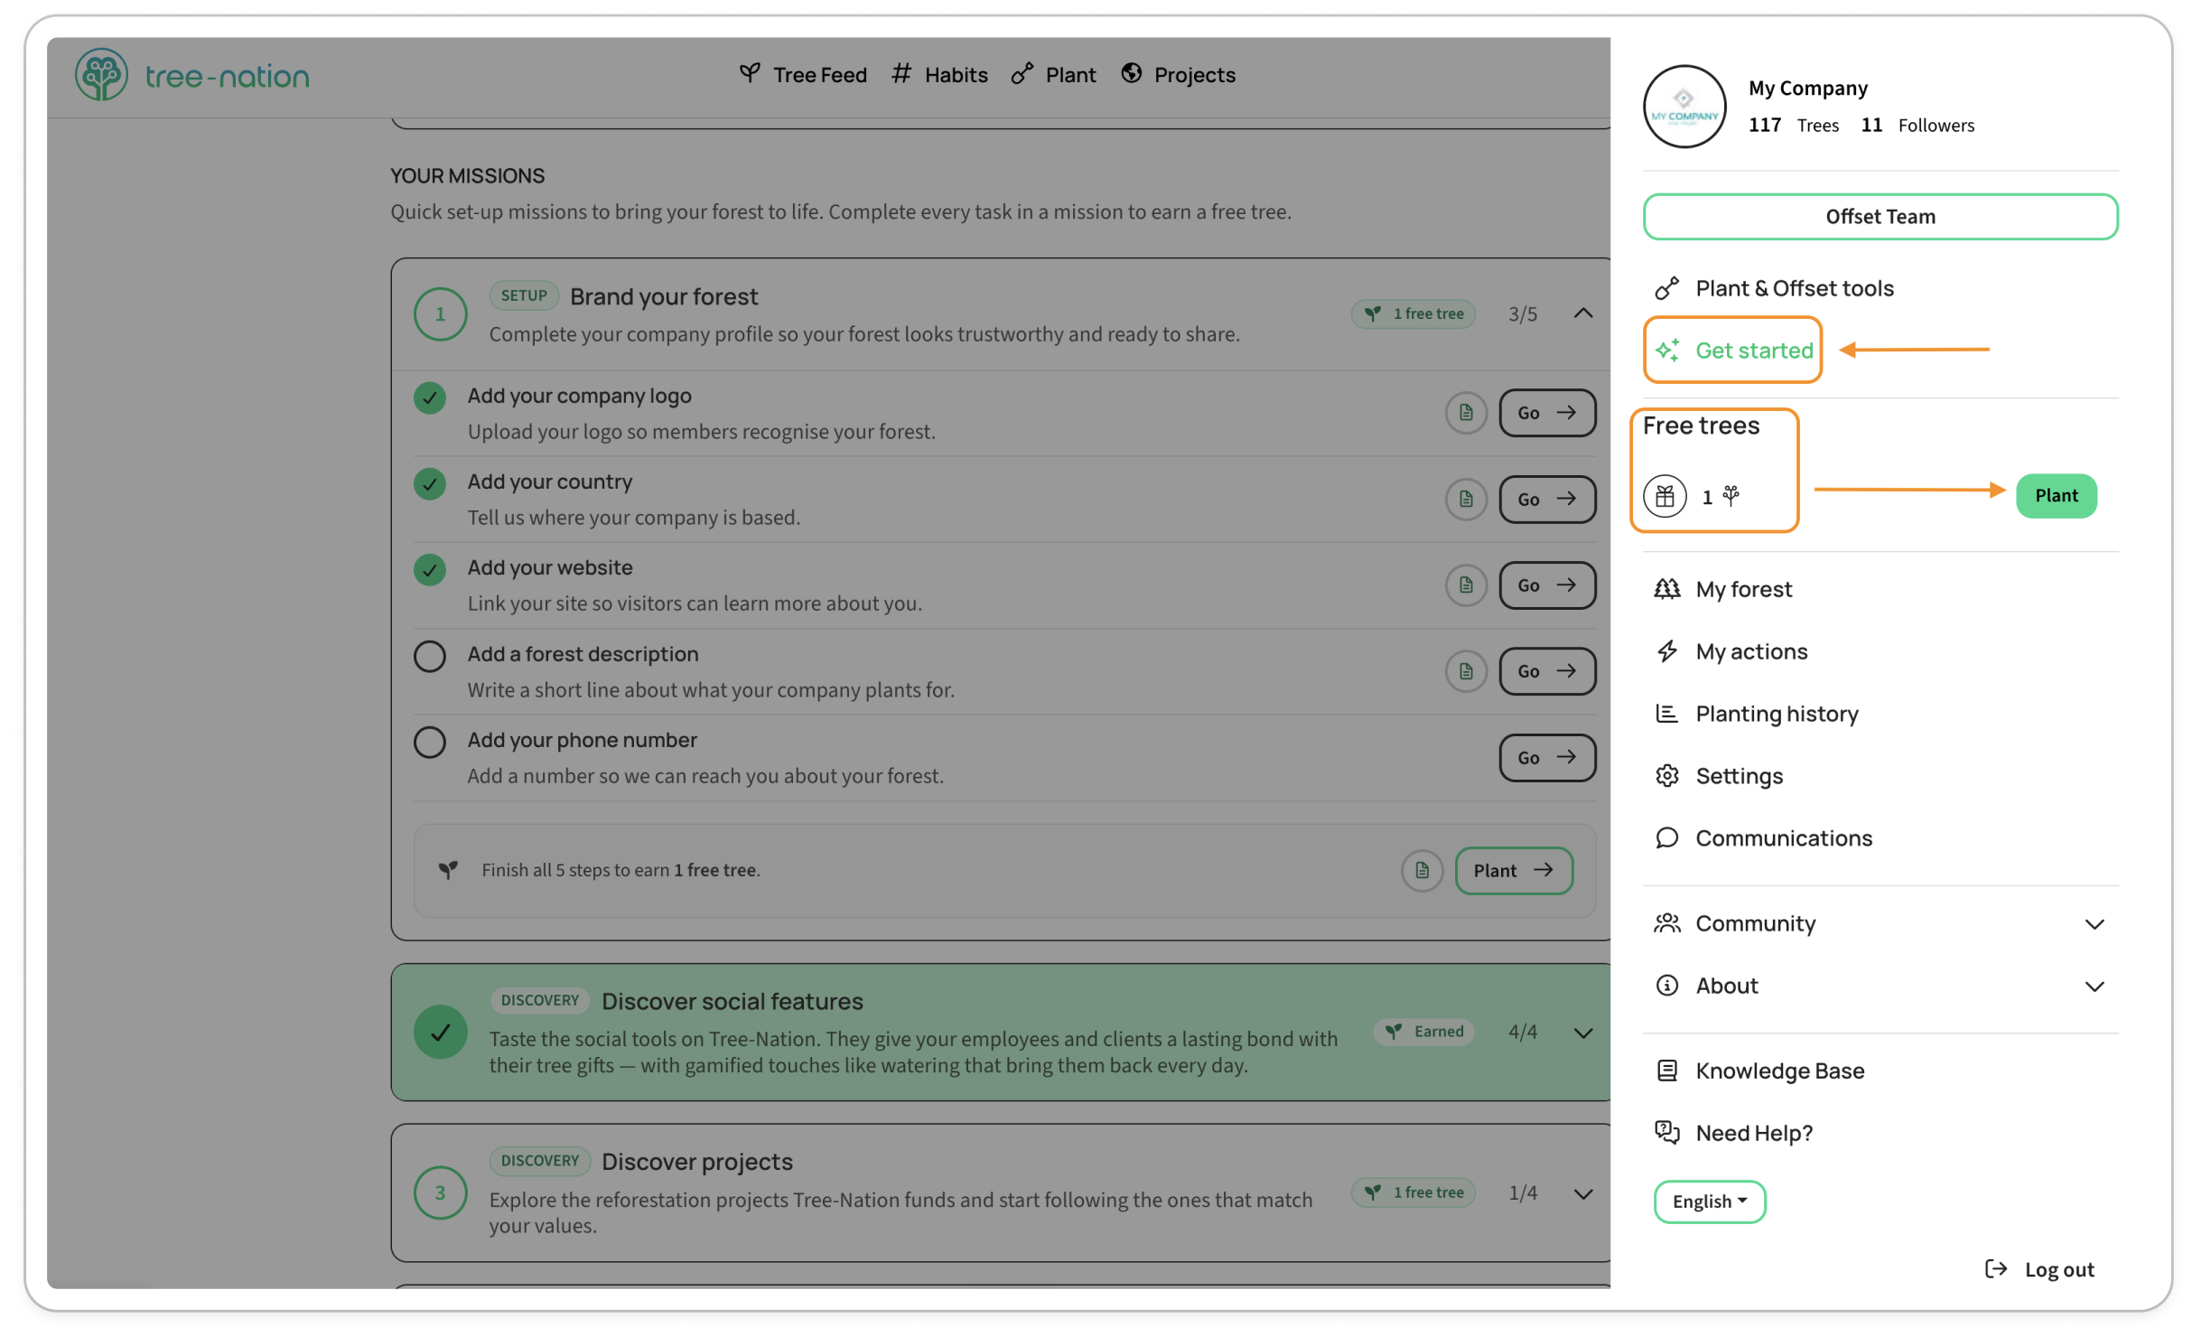Collapse the Brand your forest mission
This screenshot has width=2202, height=1337.
1582,313
